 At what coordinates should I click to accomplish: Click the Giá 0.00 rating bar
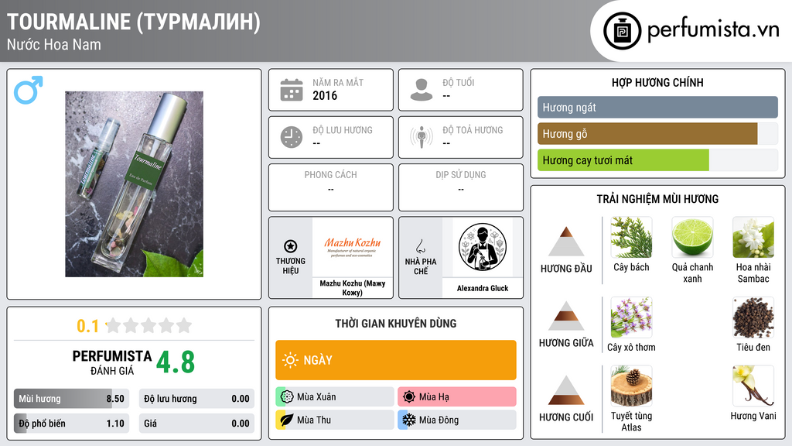[196, 424]
